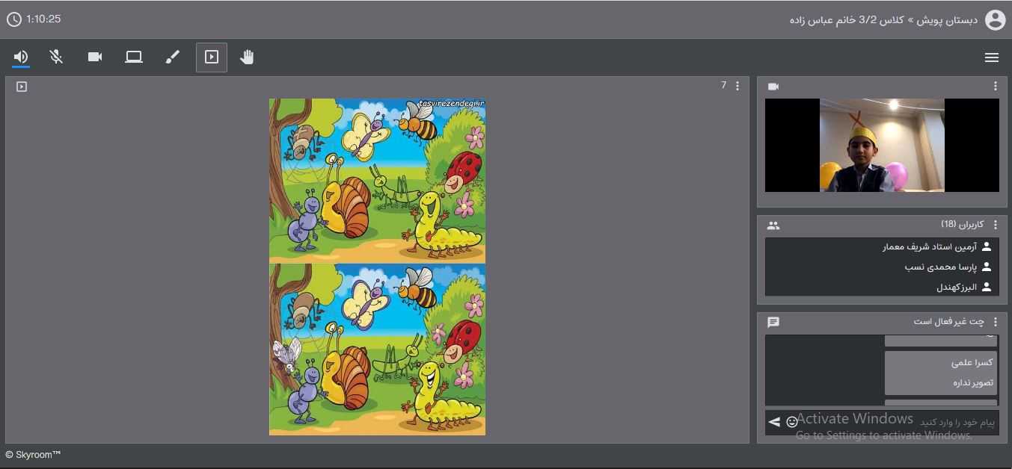Open the hamburger main menu
Image resolution: width=1012 pixels, height=469 pixels.
click(x=992, y=58)
